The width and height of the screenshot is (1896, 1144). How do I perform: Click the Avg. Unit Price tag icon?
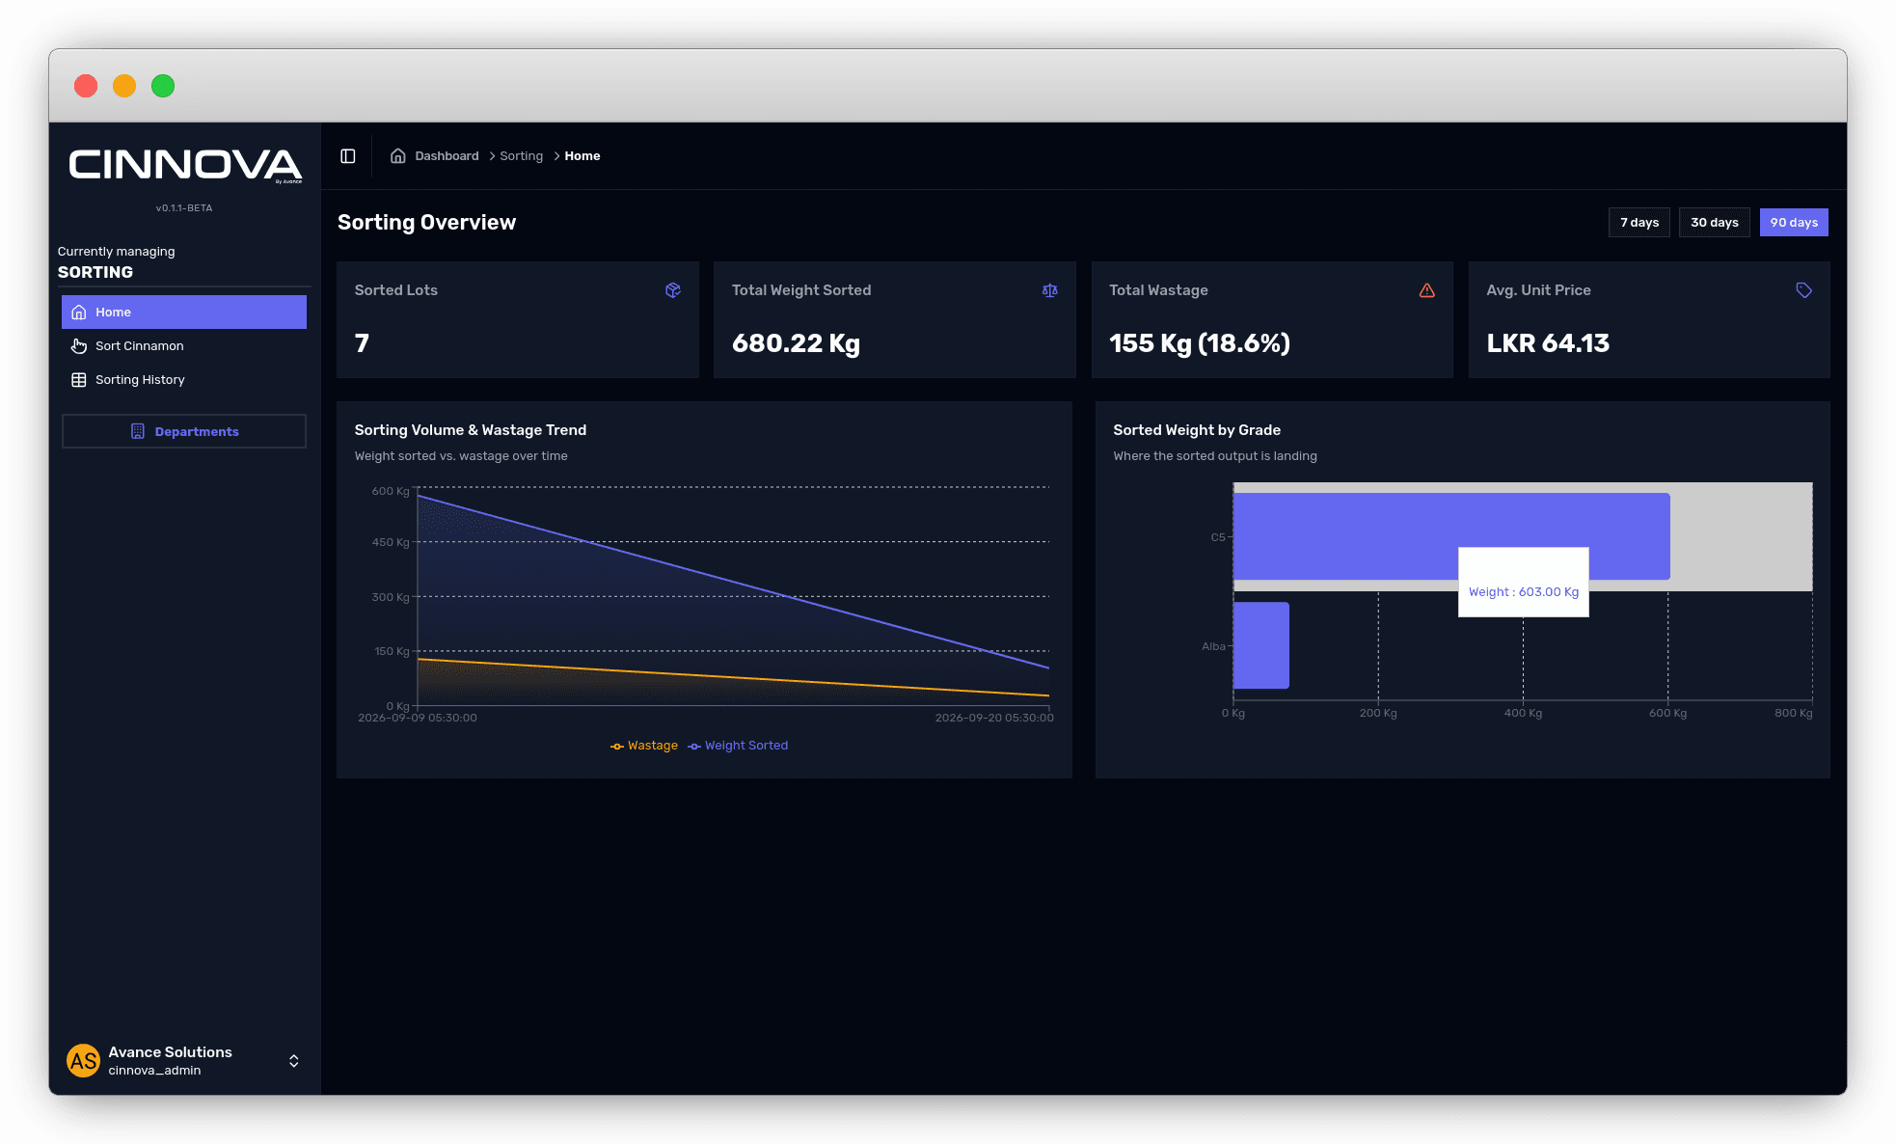pos(1804,290)
